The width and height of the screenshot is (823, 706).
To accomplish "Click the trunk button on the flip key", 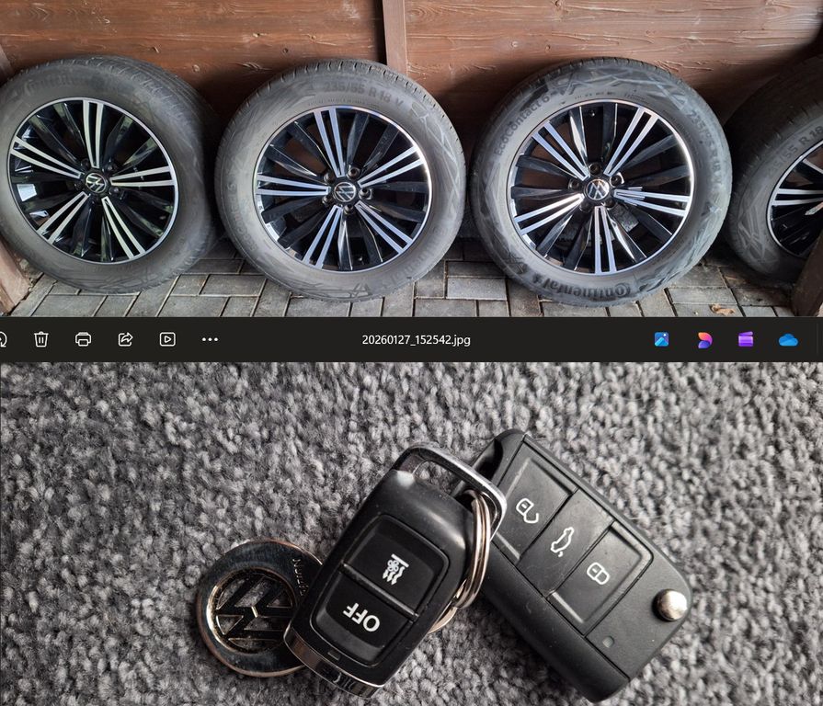I will [562, 542].
